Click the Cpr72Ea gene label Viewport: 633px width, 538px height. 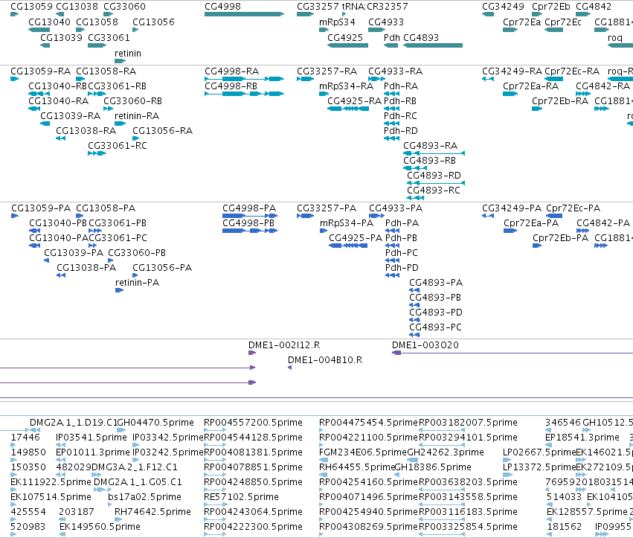521,22
